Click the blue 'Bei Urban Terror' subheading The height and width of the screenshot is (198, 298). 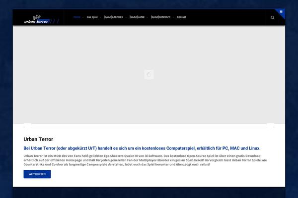[x=142, y=148]
